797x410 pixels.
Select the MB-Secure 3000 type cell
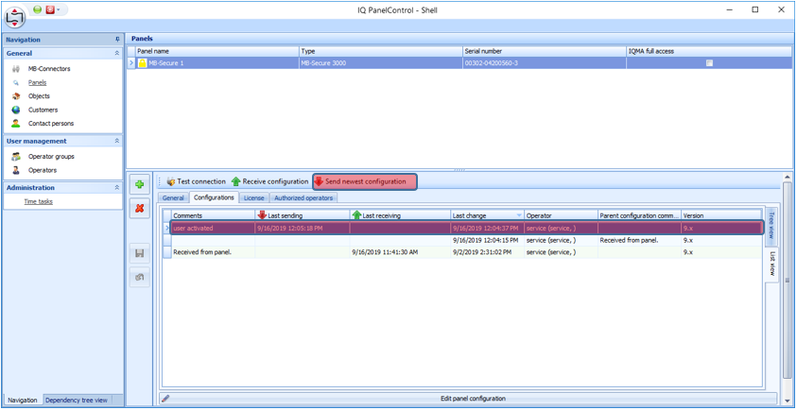click(381, 63)
